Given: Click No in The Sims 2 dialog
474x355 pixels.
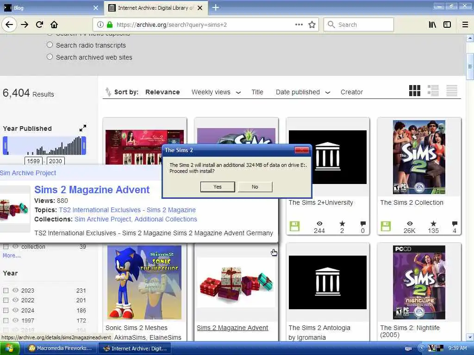Looking at the screenshot, I should coord(255,187).
